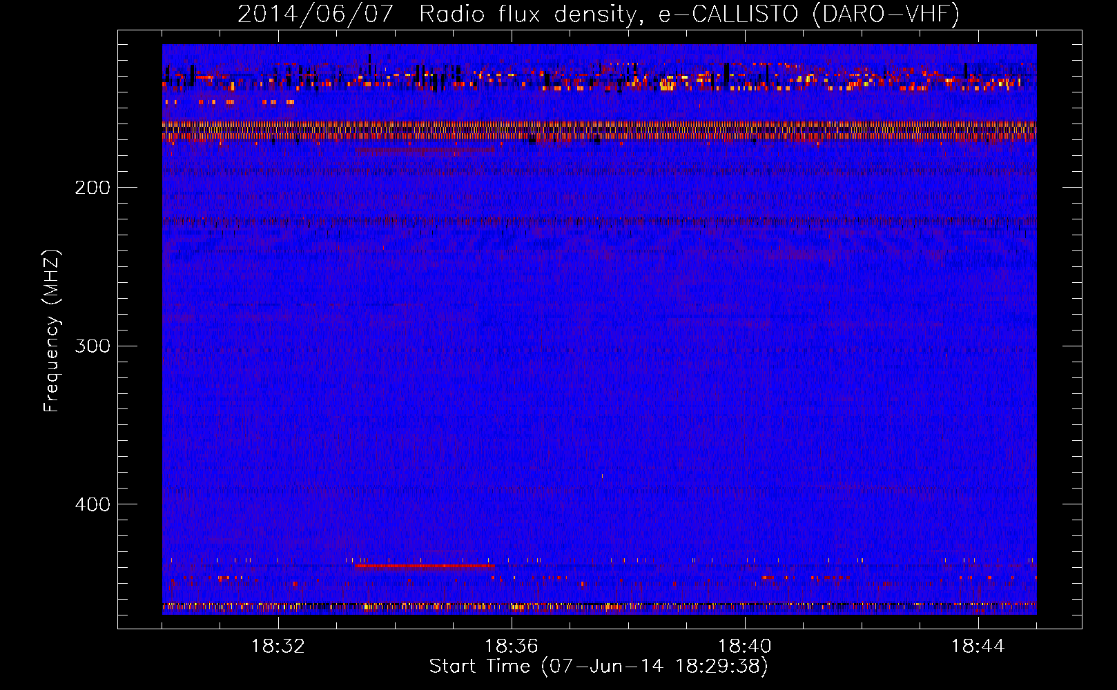Click the 18:36 time tick label
The width and height of the screenshot is (1117, 690).
512,647
